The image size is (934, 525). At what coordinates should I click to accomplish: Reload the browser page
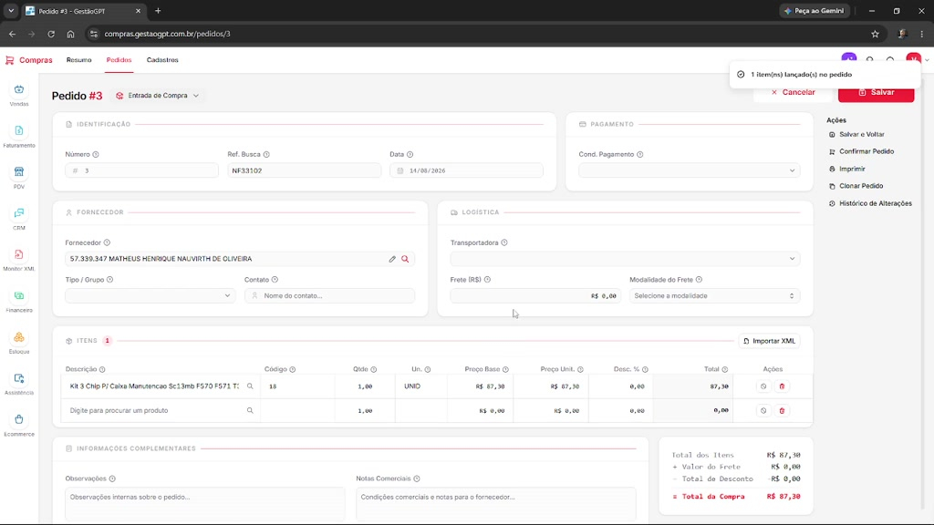51,34
